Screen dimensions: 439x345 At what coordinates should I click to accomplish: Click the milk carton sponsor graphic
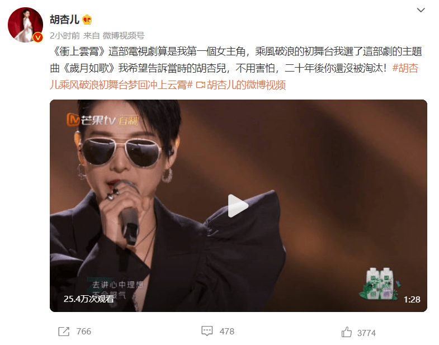pos(380,284)
